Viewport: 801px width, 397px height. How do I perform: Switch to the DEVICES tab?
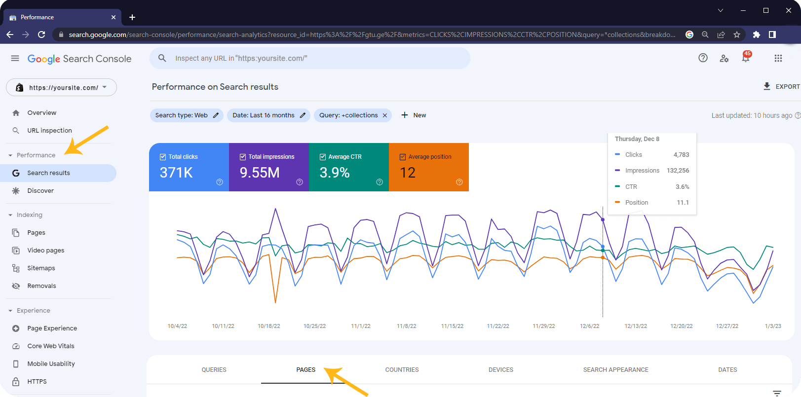[501, 370]
